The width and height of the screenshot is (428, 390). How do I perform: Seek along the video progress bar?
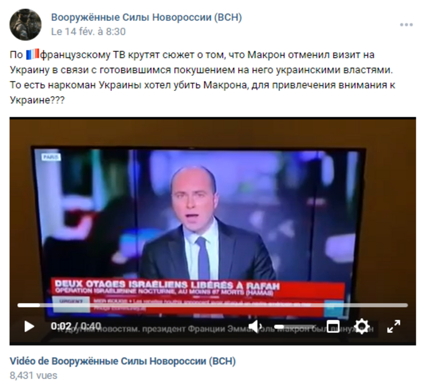[213, 305]
